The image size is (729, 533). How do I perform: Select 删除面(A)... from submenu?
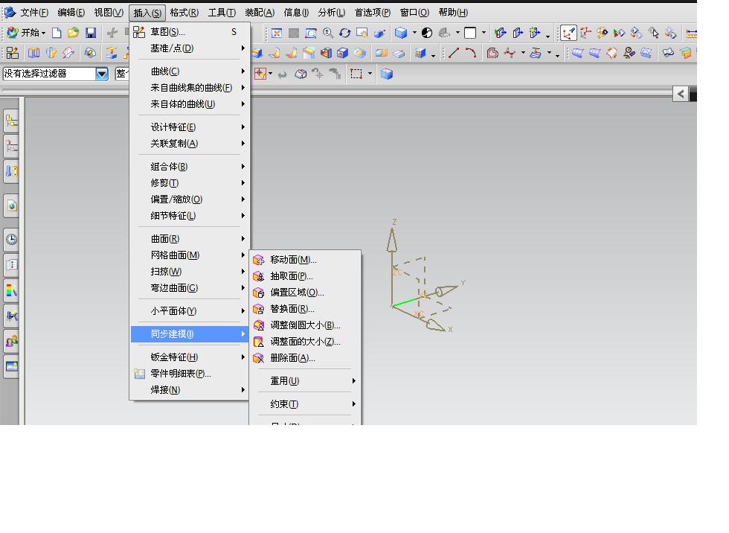pyautogui.click(x=306, y=358)
